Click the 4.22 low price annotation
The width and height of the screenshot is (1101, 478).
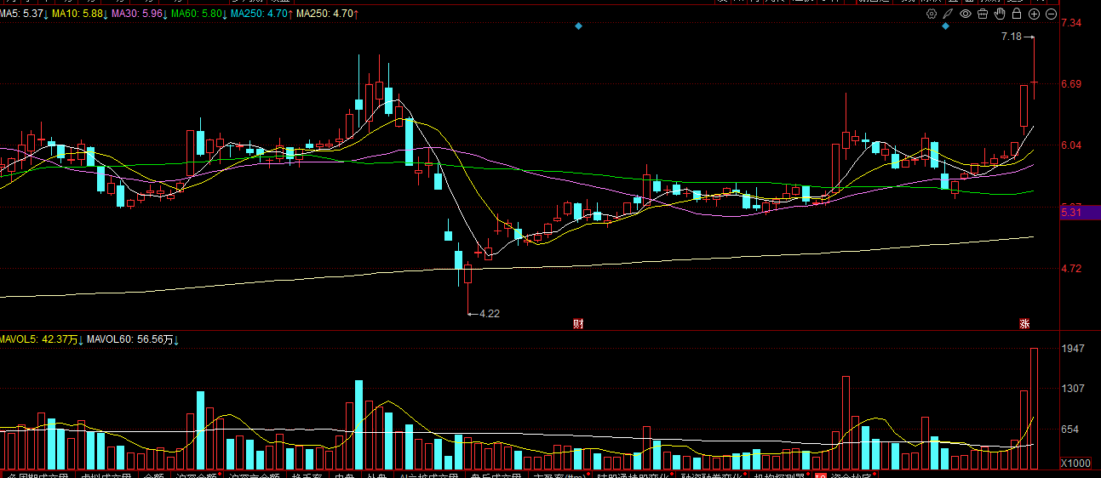(490, 313)
